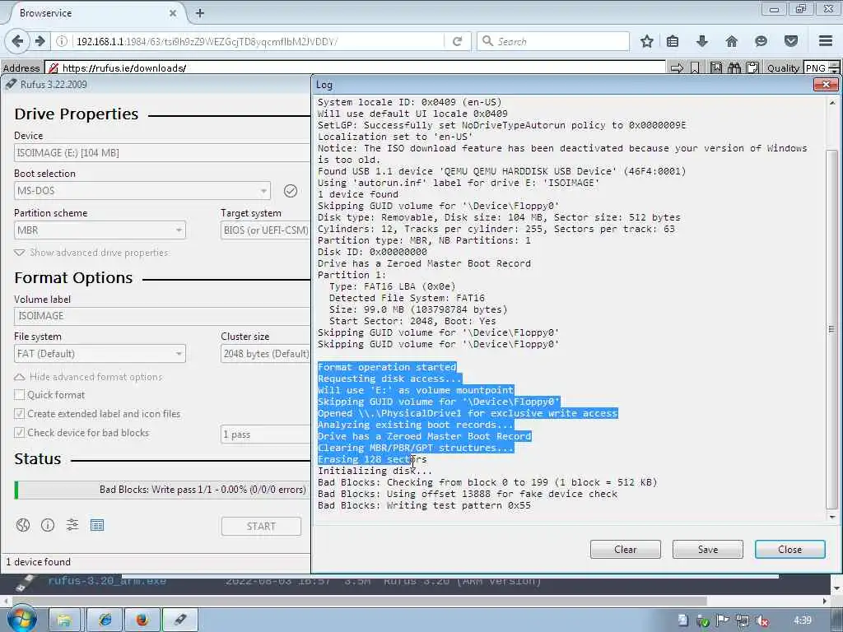Open the Rufus settings sliders icon

coord(72,525)
